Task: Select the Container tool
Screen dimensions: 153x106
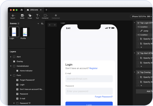Action: click(45, 16)
